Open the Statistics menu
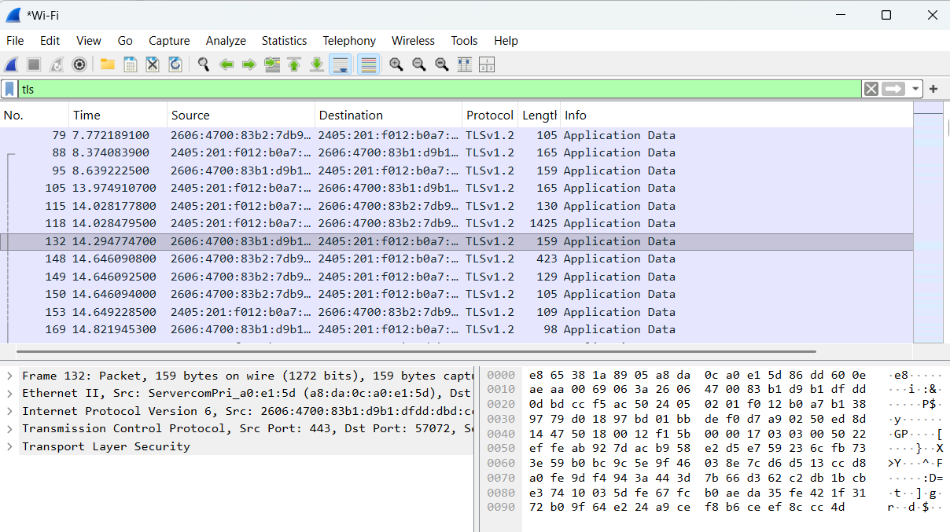 [284, 41]
